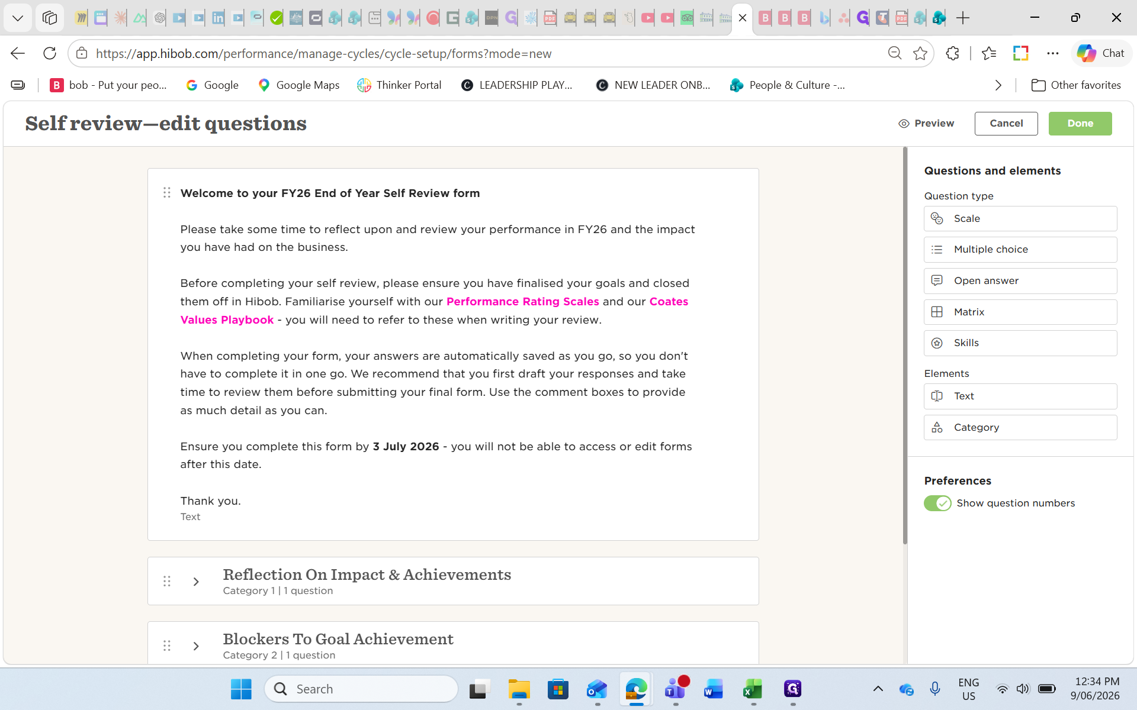Viewport: 1137px width, 710px height.
Task: Open the Google bookmark
Action: tap(212, 85)
